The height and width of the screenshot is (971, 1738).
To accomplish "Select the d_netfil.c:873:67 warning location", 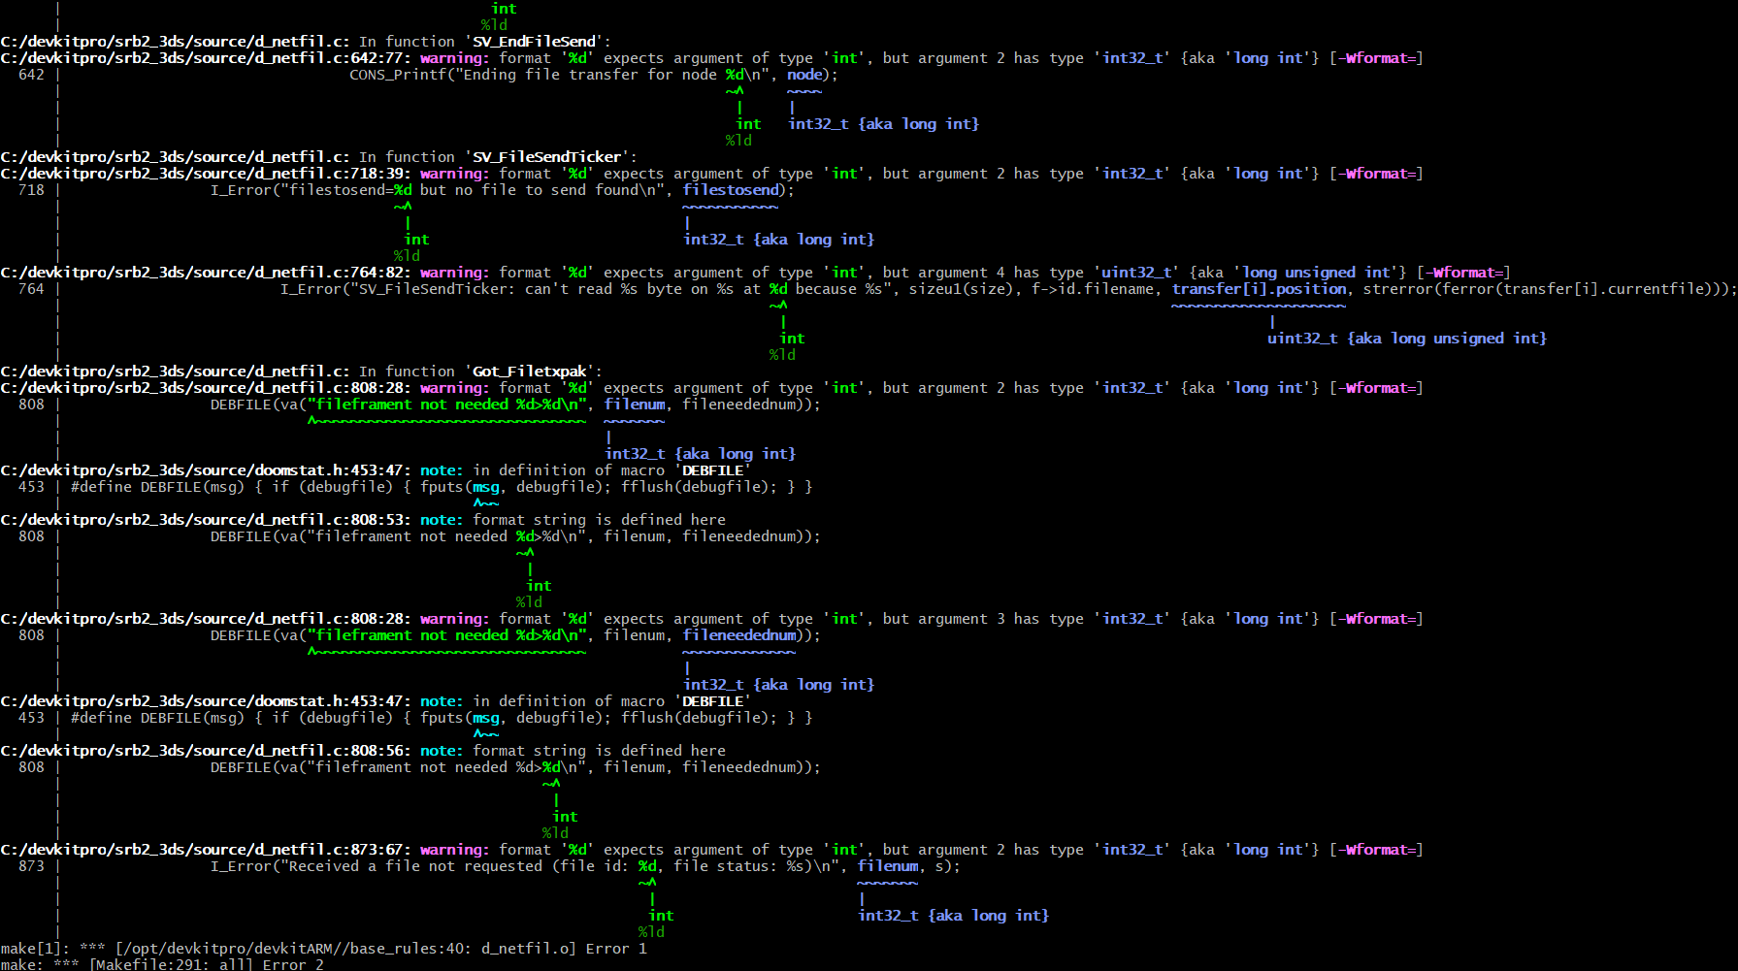I will point(206,850).
